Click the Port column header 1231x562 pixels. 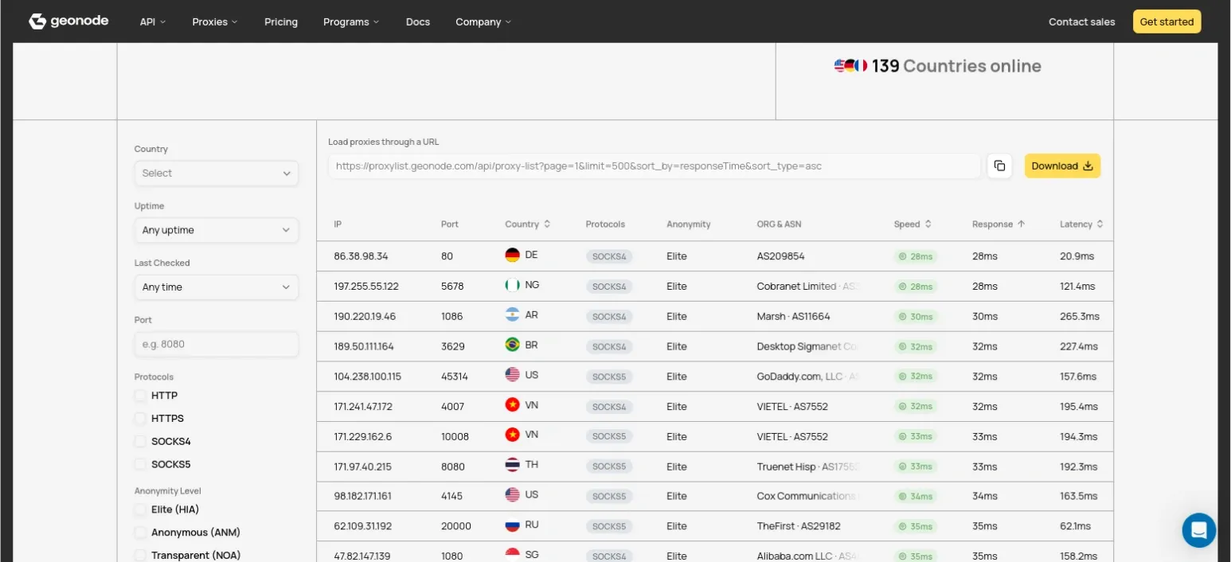tap(450, 224)
